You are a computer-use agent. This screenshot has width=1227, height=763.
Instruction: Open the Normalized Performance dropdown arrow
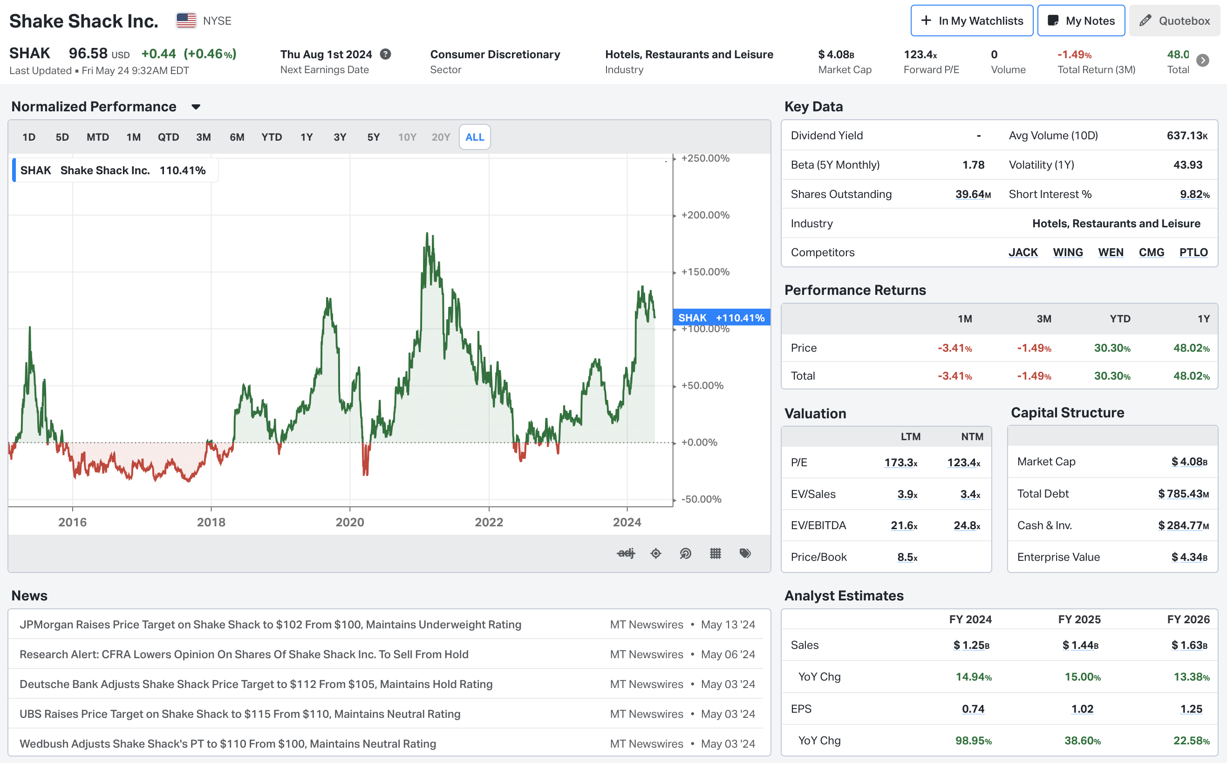[x=196, y=107]
